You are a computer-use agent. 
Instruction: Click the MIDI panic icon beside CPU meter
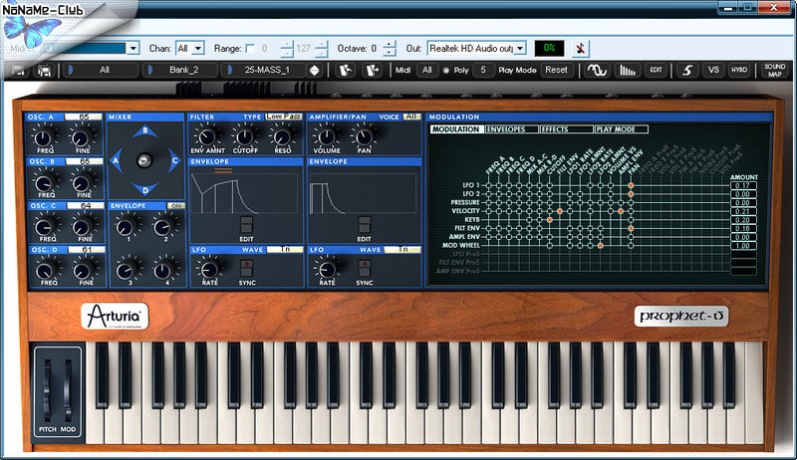click(x=582, y=48)
